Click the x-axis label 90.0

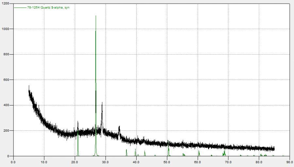tap(290, 162)
